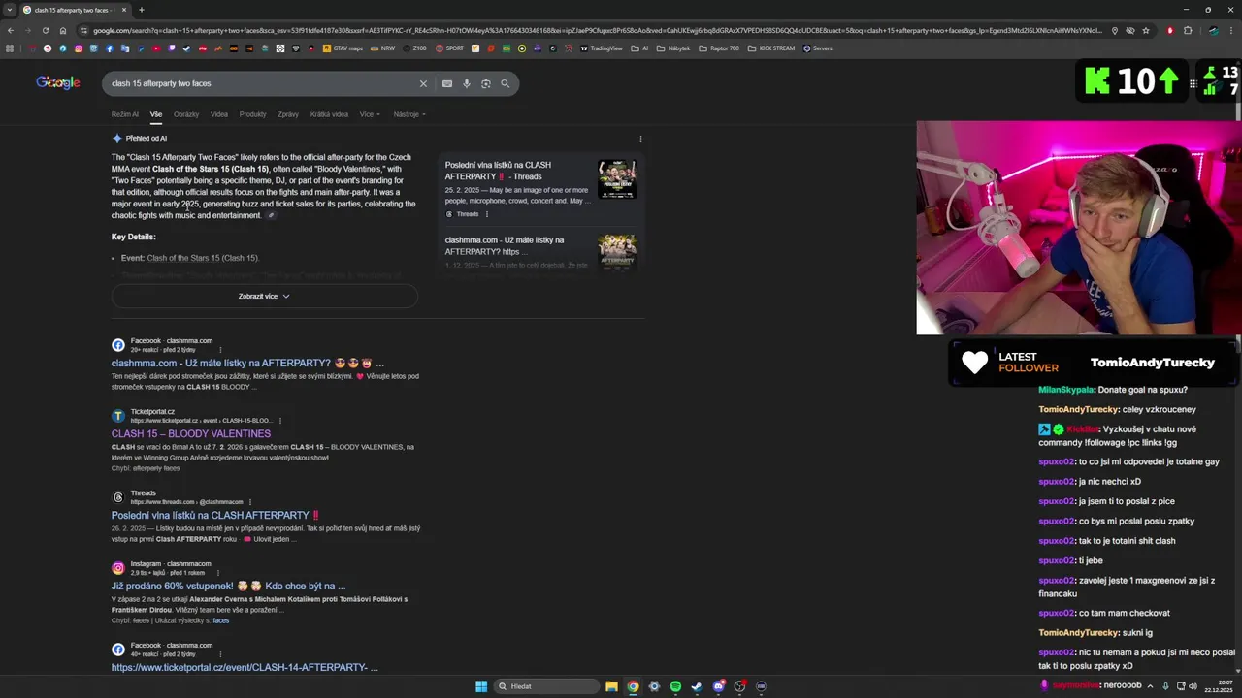The width and height of the screenshot is (1242, 698).
Task: Open Google Lens image search
Action: [x=486, y=83]
